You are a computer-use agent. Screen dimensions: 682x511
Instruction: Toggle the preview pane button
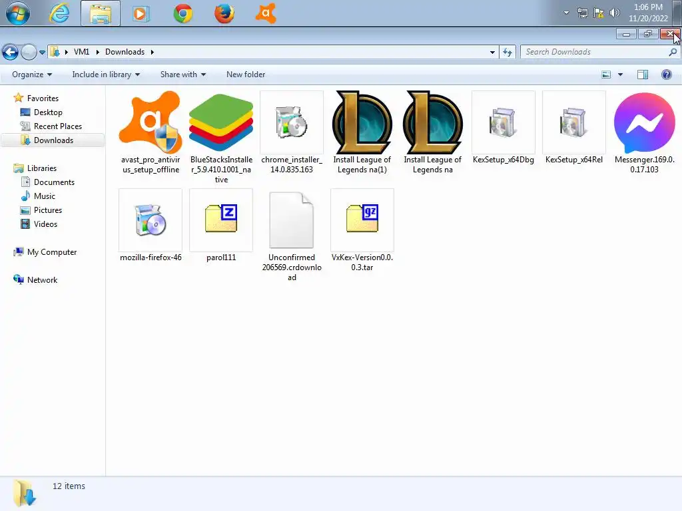(643, 75)
